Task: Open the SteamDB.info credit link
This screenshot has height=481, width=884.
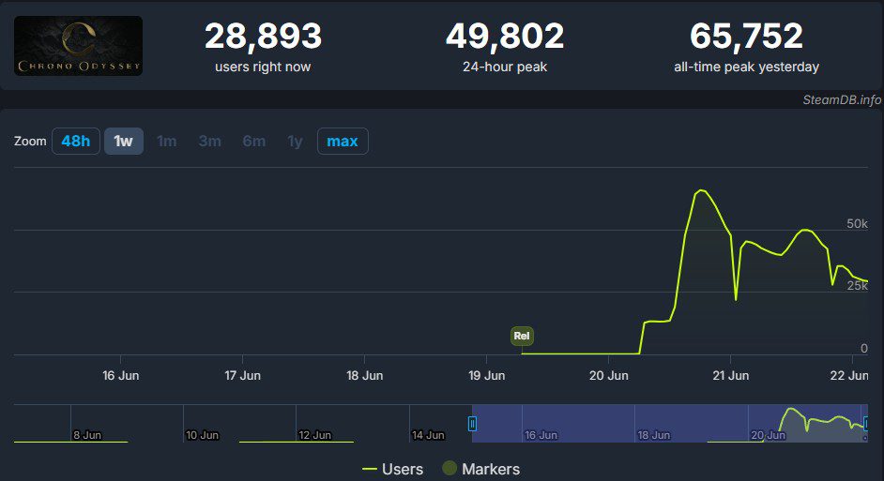Action: [x=842, y=99]
